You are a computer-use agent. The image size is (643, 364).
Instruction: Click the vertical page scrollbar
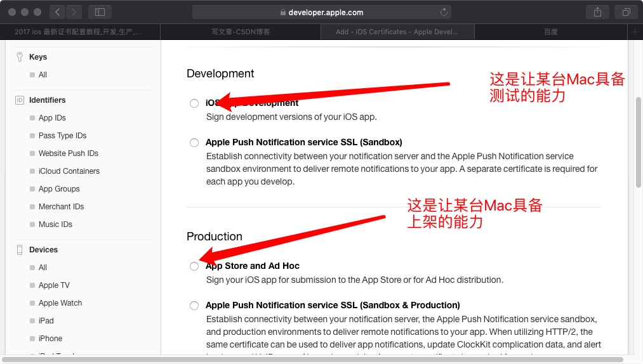tap(638, 142)
